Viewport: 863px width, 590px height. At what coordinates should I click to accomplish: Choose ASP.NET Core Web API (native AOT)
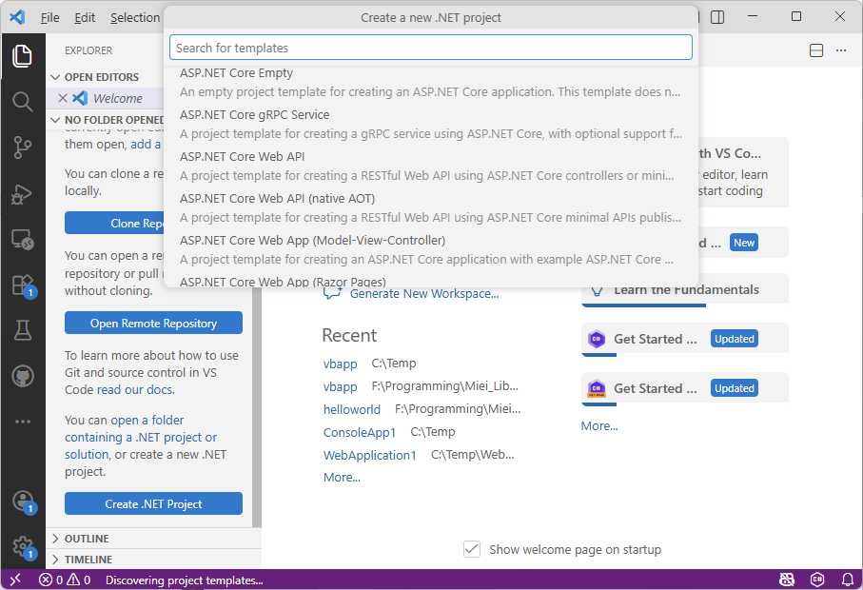click(431, 208)
